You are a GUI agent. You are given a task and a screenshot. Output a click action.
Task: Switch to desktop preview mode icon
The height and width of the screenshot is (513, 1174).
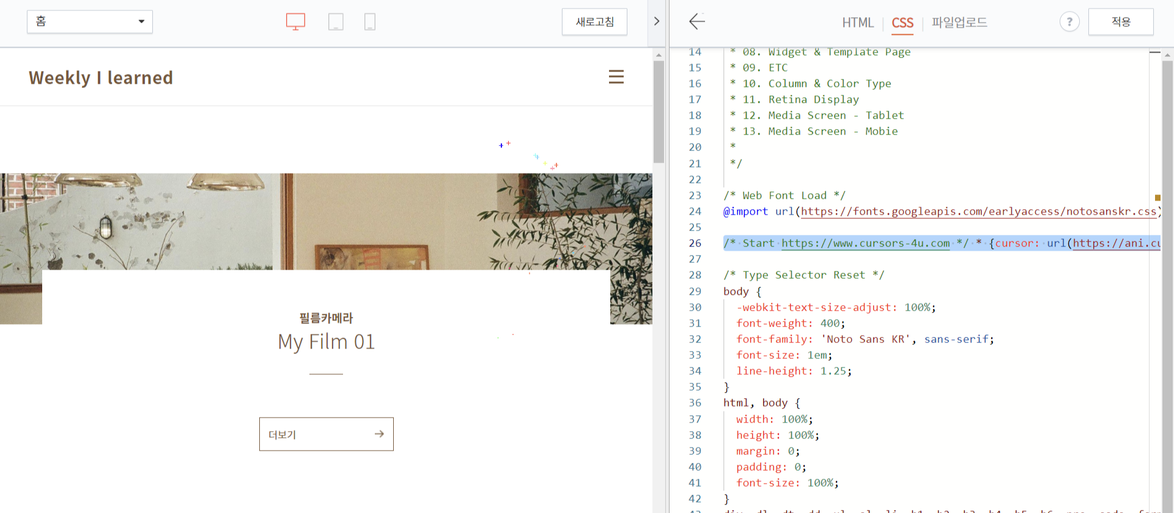295,22
